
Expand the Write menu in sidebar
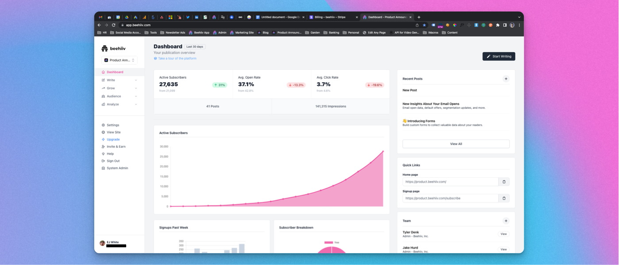(119, 80)
